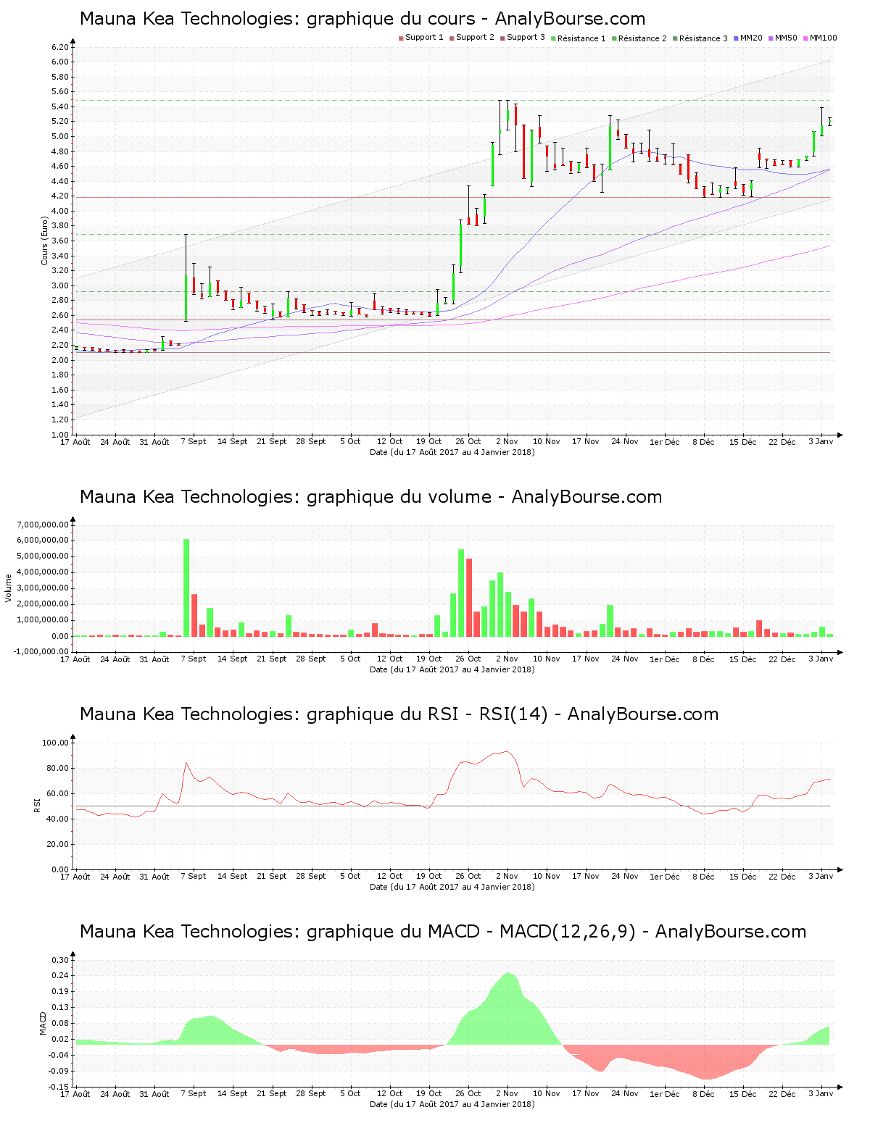Image resolution: width=870 pixels, height=1123 pixels.
Task: Click '7 Sept' under the price chart
Action: coord(194,441)
